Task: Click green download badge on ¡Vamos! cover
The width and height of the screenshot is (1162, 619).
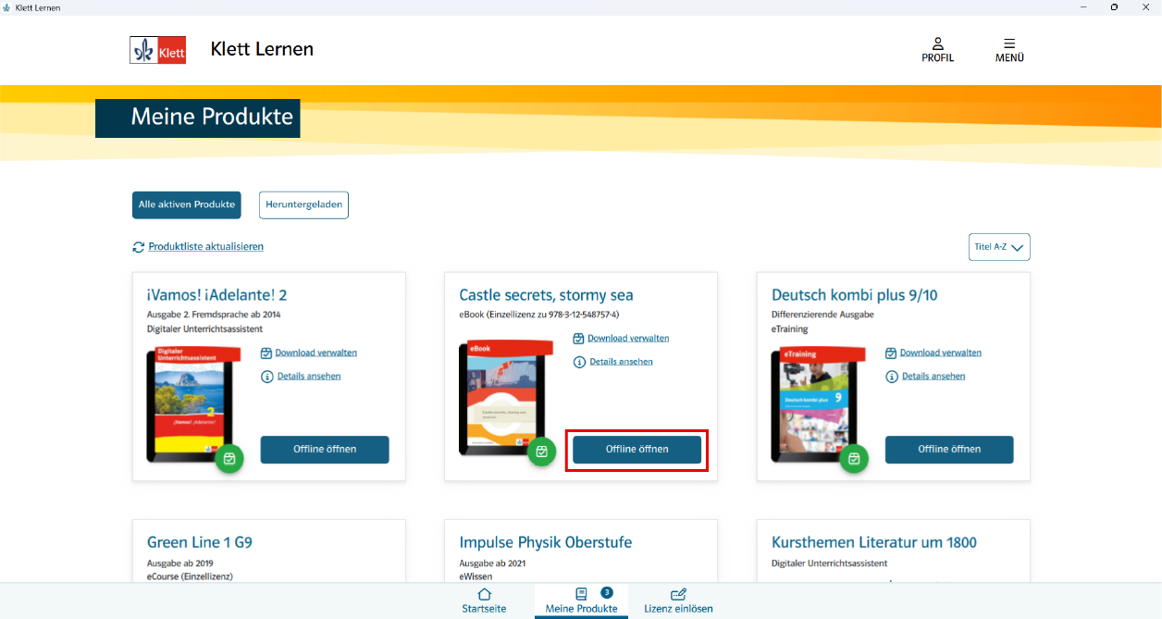Action: (229, 458)
